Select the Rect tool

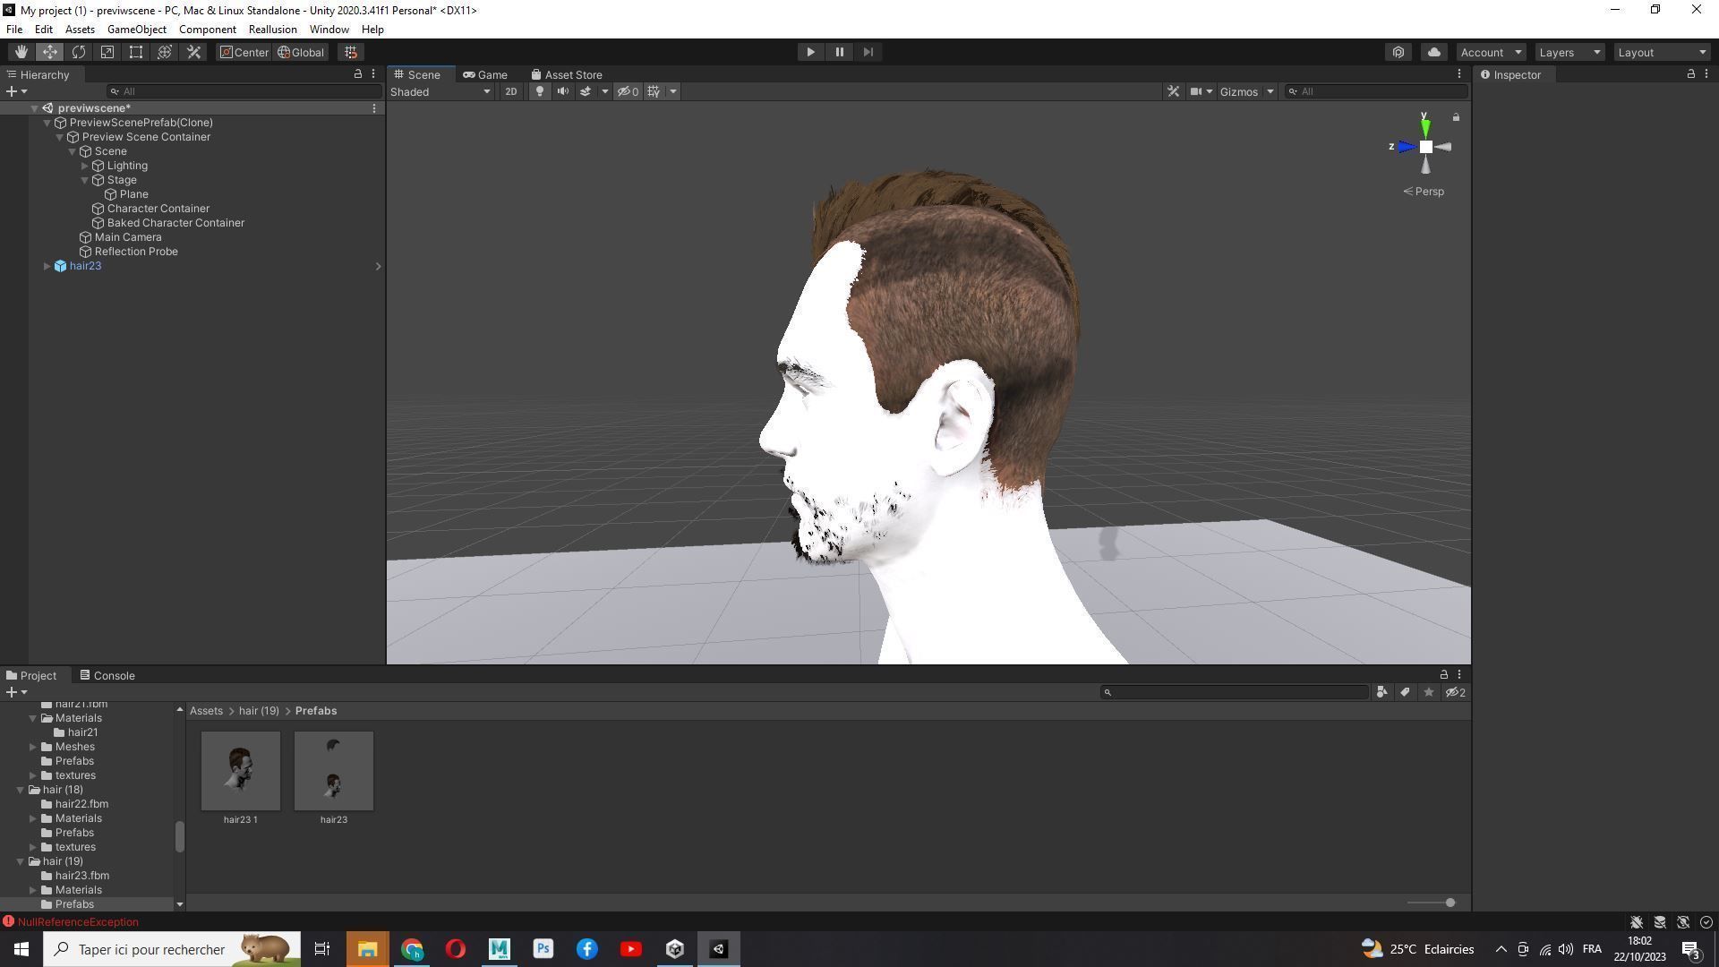pyautogui.click(x=136, y=52)
